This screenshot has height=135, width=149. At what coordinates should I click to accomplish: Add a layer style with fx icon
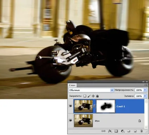coord(110,131)
